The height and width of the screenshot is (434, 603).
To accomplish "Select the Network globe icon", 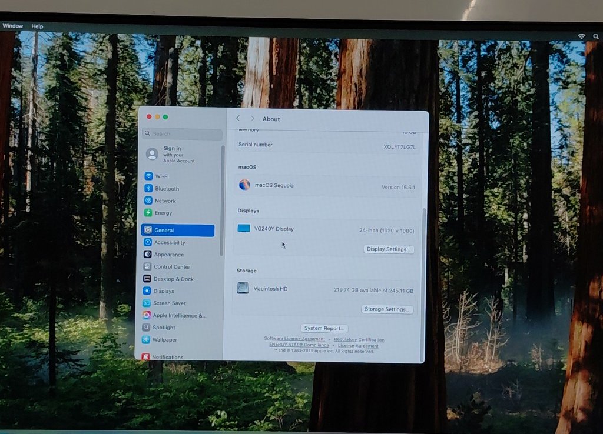I will [x=148, y=201].
